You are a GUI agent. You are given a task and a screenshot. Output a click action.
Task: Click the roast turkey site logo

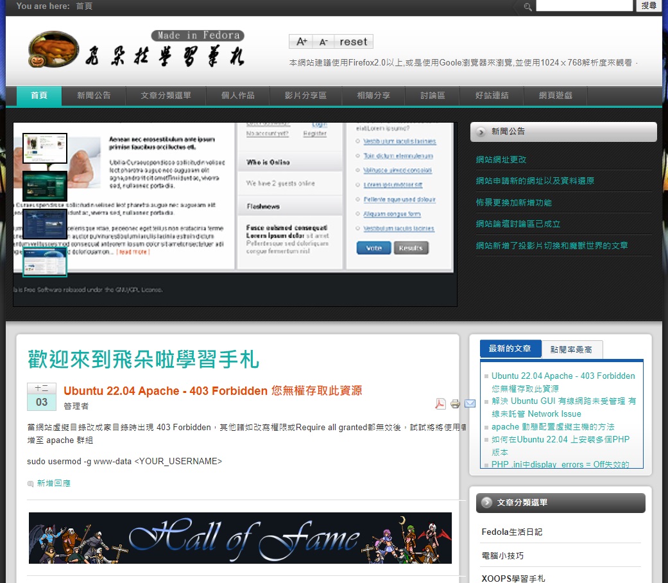point(54,49)
